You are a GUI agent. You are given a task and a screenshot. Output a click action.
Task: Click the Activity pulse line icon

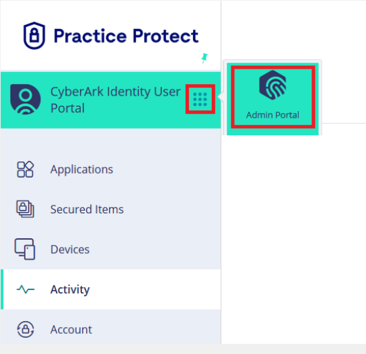tap(26, 289)
